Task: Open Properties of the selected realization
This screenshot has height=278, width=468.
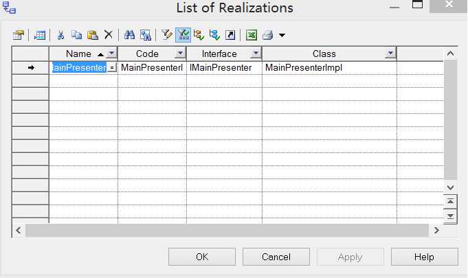Action: pyautogui.click(x=19, y=34)
